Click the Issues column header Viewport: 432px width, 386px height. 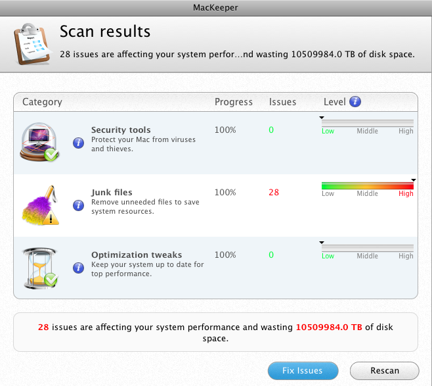coord(282,102)
